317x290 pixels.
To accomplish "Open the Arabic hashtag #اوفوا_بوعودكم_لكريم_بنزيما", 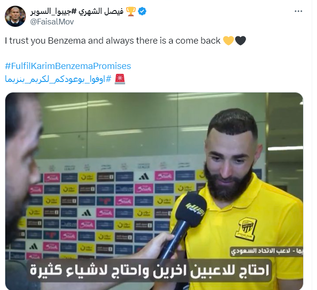I will pyautogui.click(x=58, y=79).
